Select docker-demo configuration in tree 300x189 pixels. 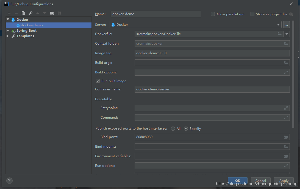click(49, 25)
